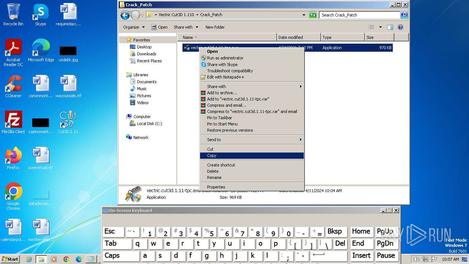469x264 pixels.
Task: Click the Bksp key on On-Screen Keyboard
Action: pyautogui.click(x=337, y=231)
